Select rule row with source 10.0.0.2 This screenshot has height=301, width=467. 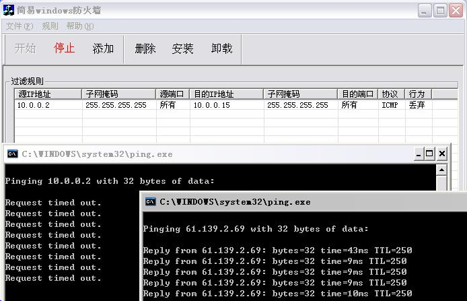click(x=236, y=105)
